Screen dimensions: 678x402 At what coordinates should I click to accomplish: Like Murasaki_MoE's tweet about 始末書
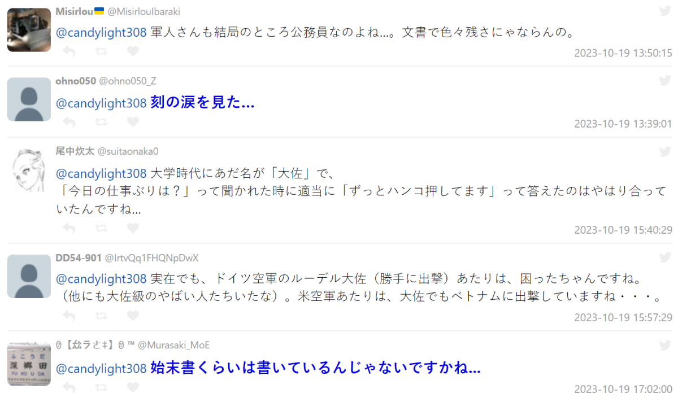(133, 387)
